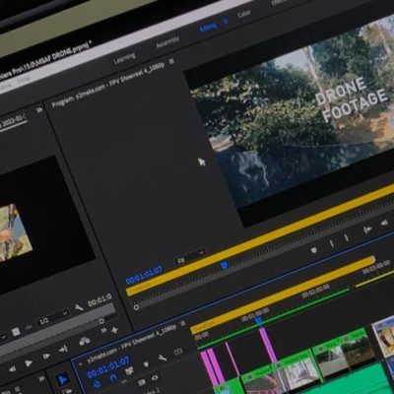Image resolution: width=394 pixels, height=394 pixels.
Task: Click Timeline playhead position timecode 00:01:01:07
Action: [108, 367]
